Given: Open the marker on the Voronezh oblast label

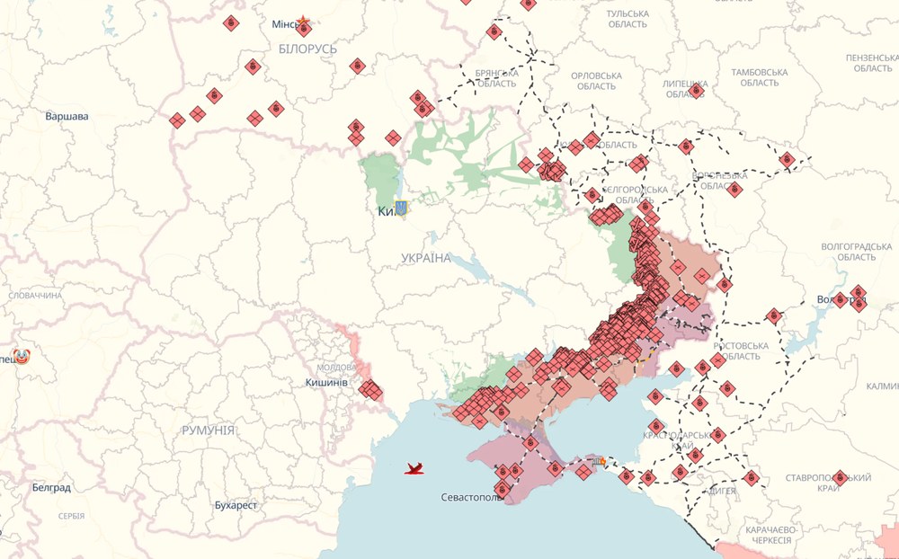Looking at the screenshot, I should tap(734, 189).
